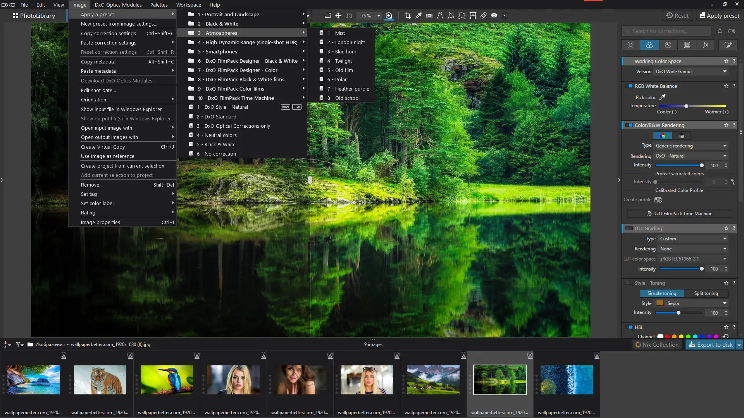Open the DxO Wide Gamut version dropdown

[x=691, y=72]
